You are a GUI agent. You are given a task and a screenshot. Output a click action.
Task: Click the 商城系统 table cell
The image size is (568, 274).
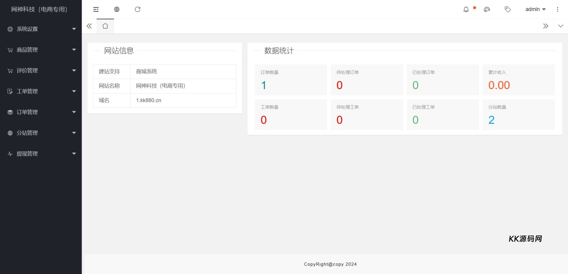coord(183,72)
